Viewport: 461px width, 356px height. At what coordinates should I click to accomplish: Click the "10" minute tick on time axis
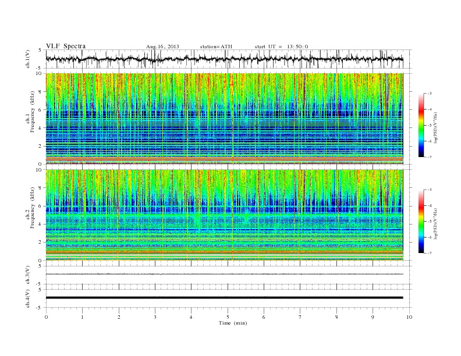[x=409, y=317]
